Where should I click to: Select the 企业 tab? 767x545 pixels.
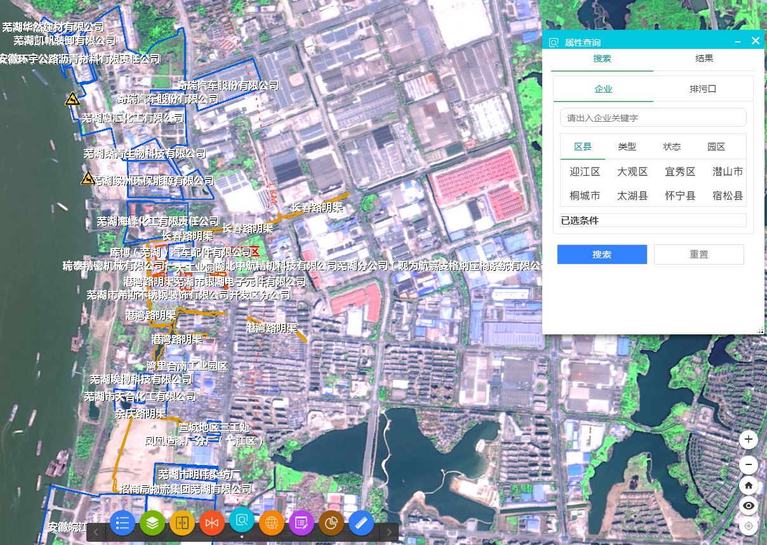click(603, 89)
